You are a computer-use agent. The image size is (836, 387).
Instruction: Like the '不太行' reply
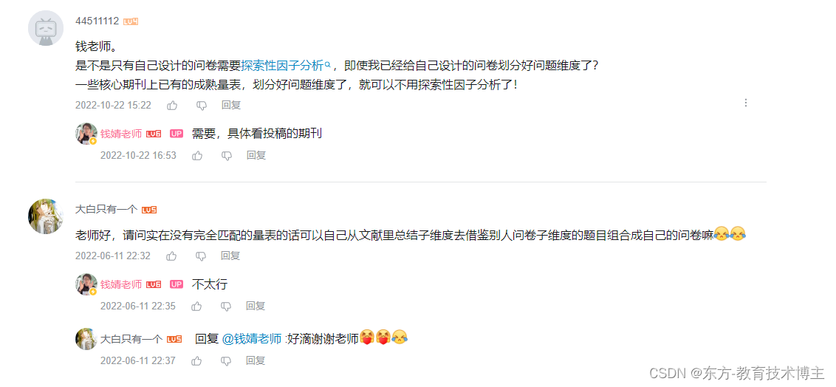point(196,306)
